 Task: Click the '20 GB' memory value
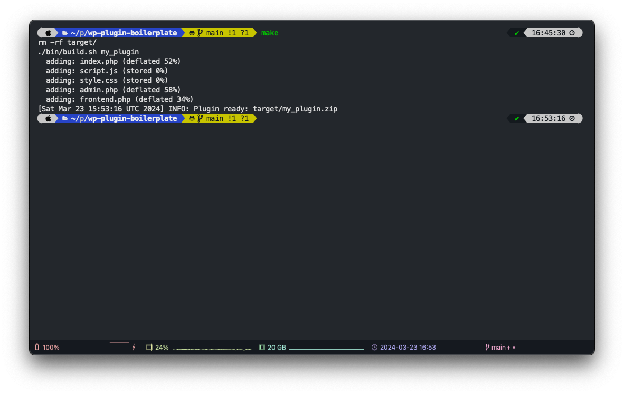[277, 348]
